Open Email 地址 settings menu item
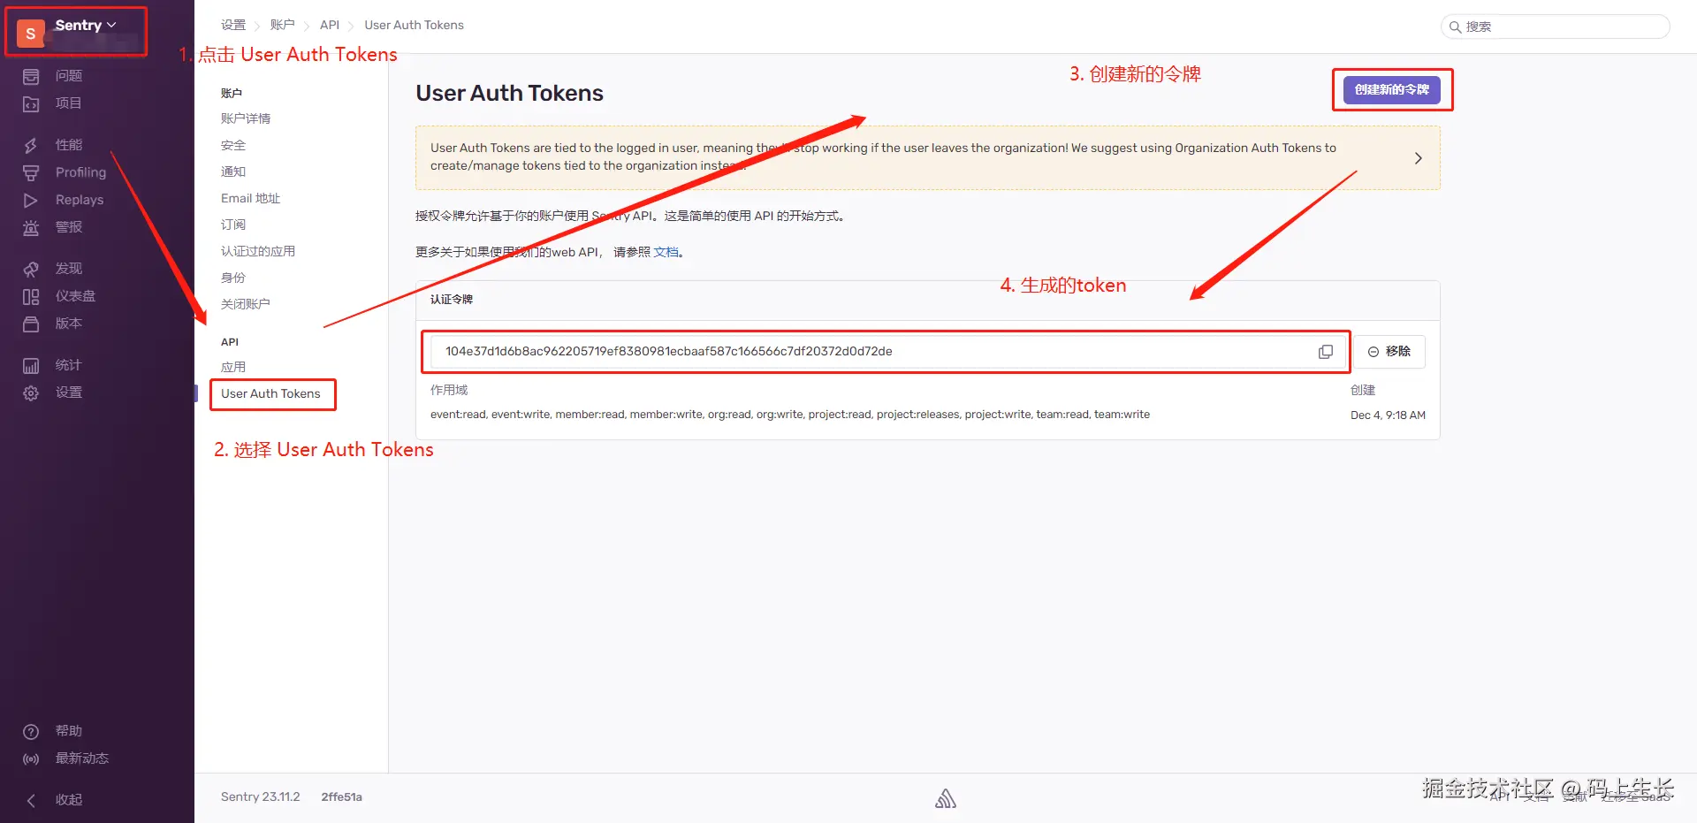1697x823 pixels. tap(250, 198)
